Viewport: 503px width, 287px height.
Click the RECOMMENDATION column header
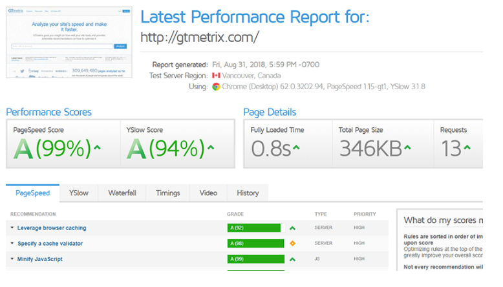(33, 214)
